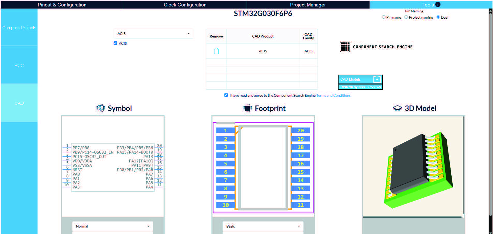Click Refresh symbol previews button
This screenshot has width=493, height=234.
coord(360,87)
